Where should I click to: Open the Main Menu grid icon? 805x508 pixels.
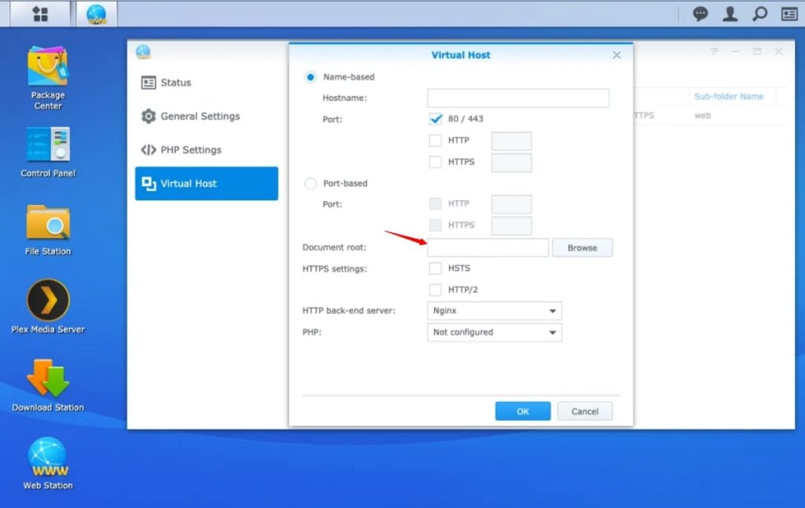click(x=40, y=14)
